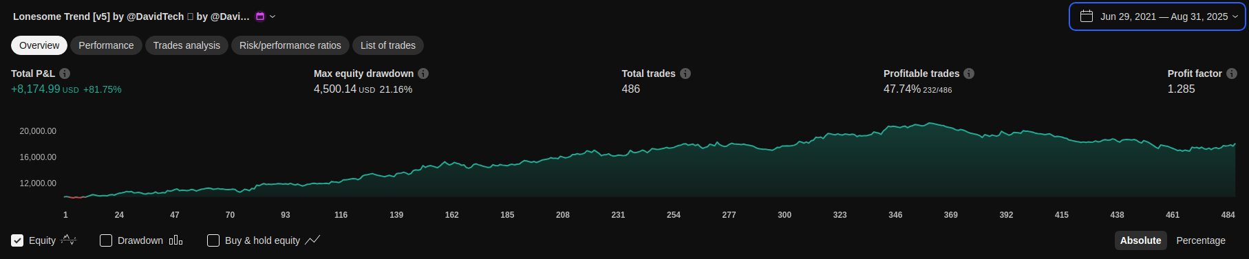Enable the Drawdown checkbox
This screenshot has width=1249, height=259.
(x=106, y=240)
